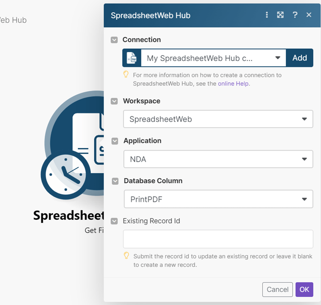The height and width of the screenshot is (305, 321).
Task: Click the Workspace section label
Action: click(x=142, y=101)
